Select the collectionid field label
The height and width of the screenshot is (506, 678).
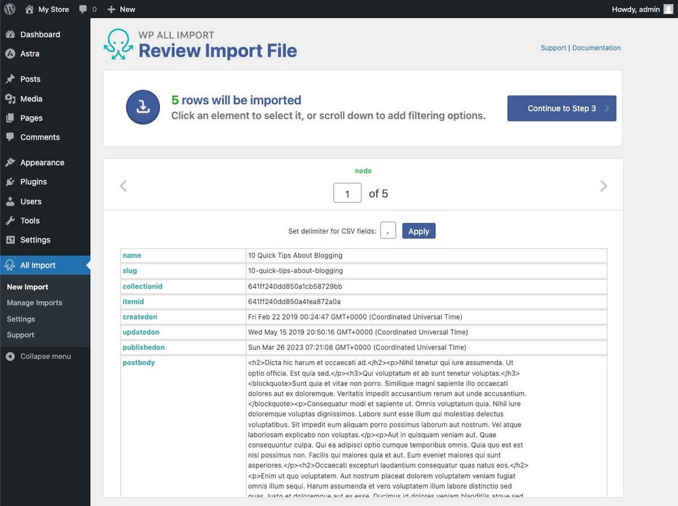pyautogui.click(x=142, y=286)
